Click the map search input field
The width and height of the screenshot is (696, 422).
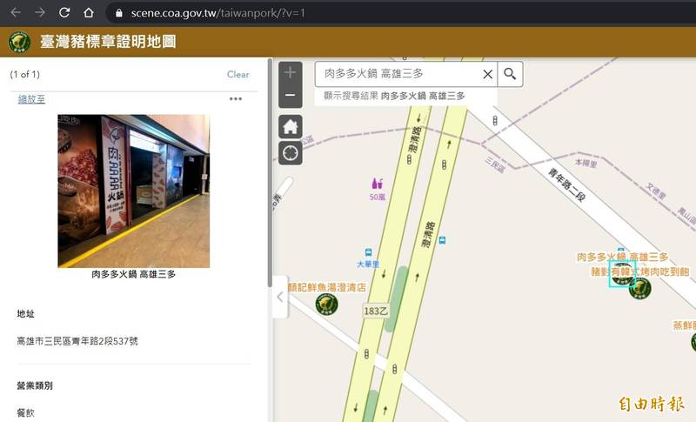click(398, 74)
